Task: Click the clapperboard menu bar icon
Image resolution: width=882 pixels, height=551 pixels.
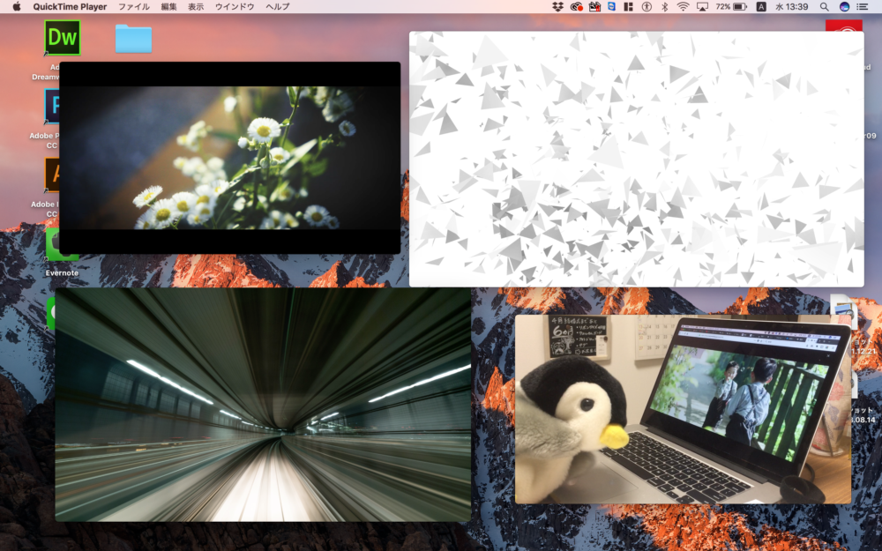Action: (594, 7)
